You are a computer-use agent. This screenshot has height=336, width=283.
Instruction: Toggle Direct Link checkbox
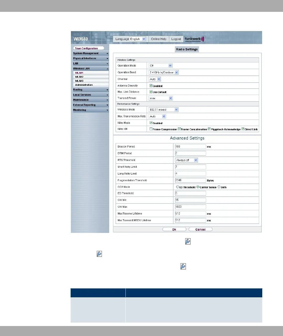coord(243,129)
